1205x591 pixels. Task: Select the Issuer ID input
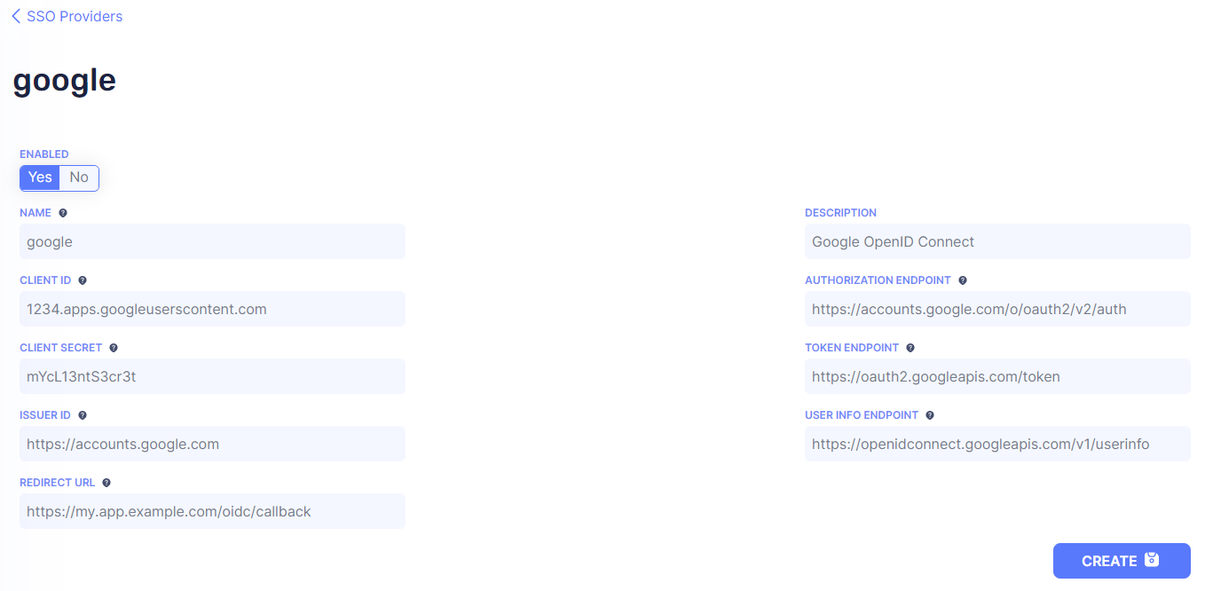tap(212, 444)
